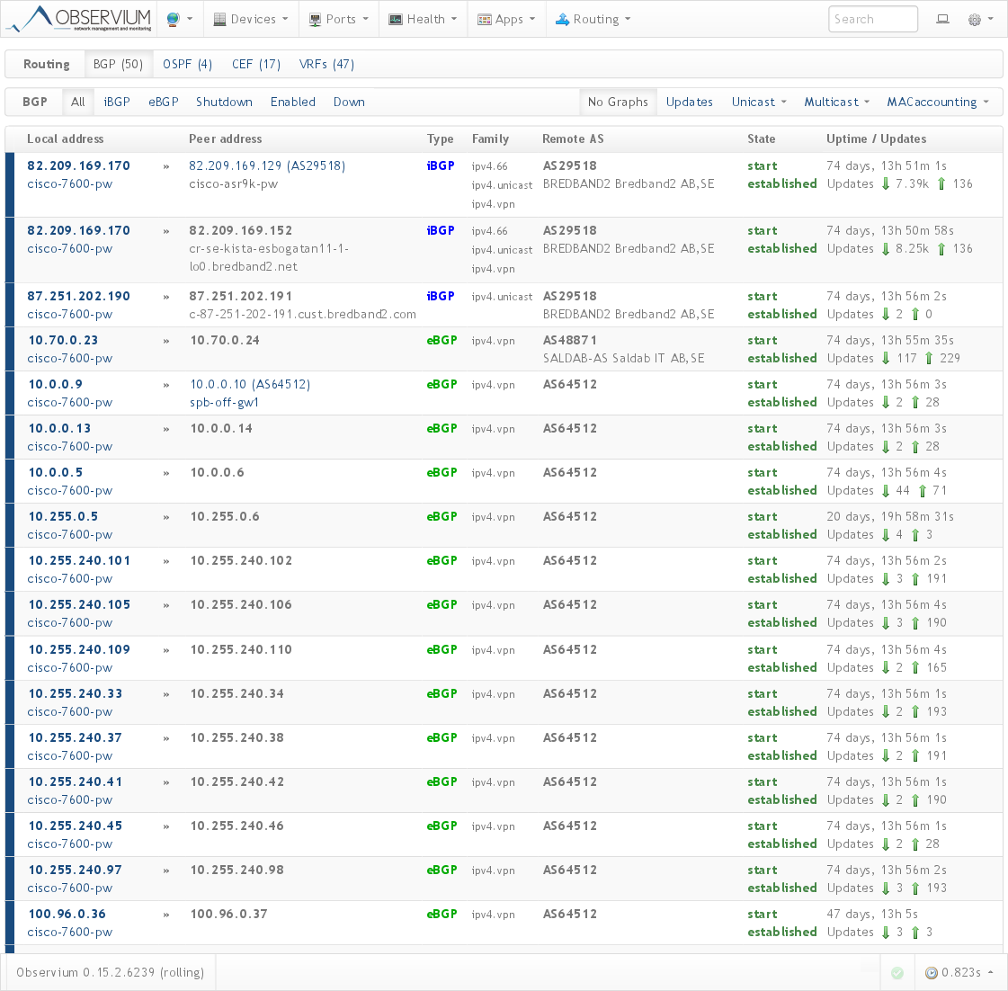This screenshot has width=1008, height=991.
Task: Click the Uptime / Updates column header
Action: point(876,138)
